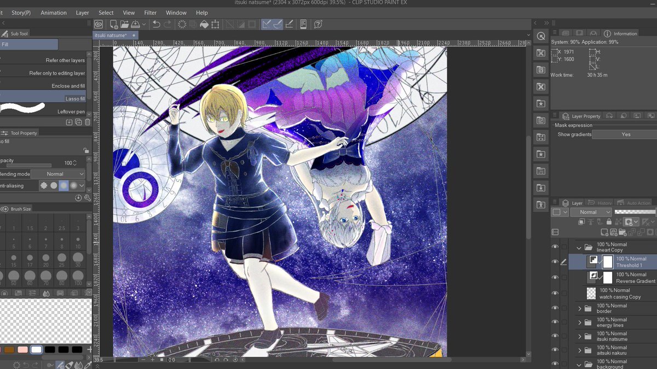Select the no anti-aliasing option
Image resolution: width=657 pixels, height=369 pixels.
[43, 186]
